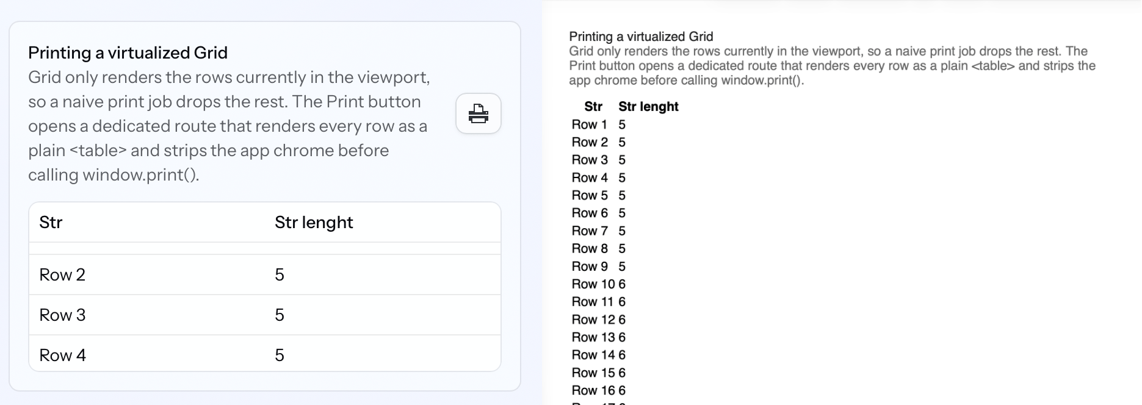Click the value 5 beside Row 2
Image resolution: width=1142 pixels, height=405 pixels.
280,274
